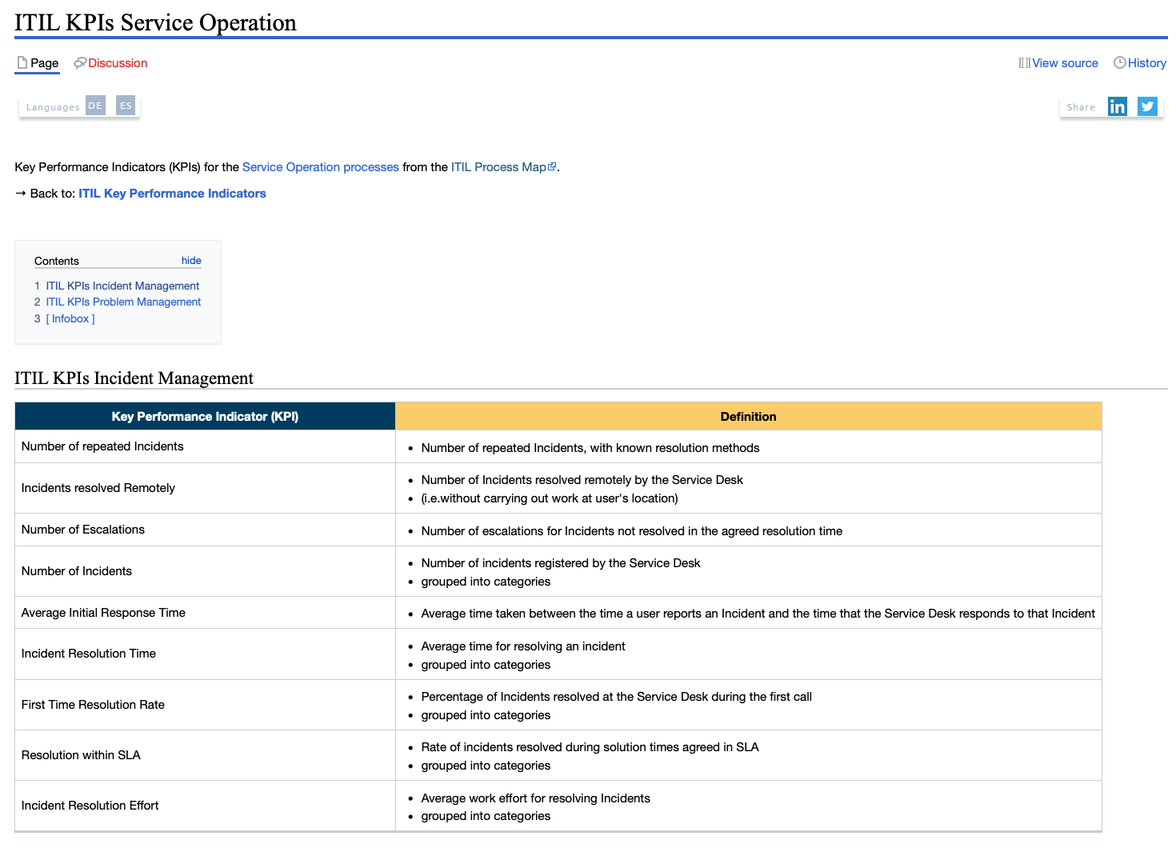Switch language to ES
This screenshot has height=856, width=1176.
tap(126, 106)
